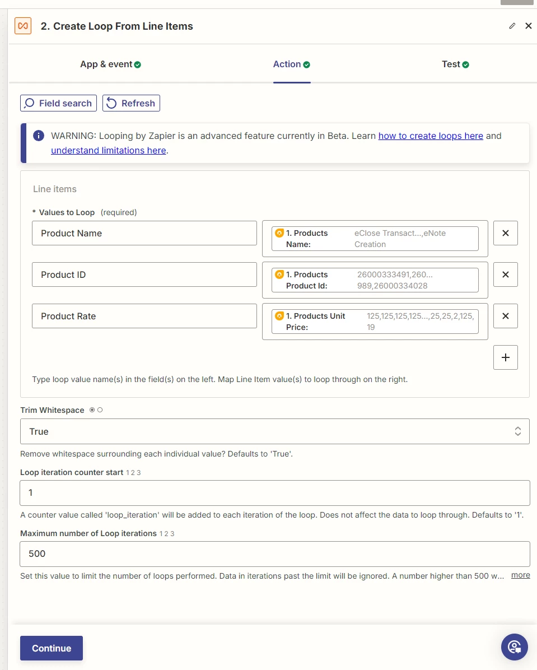Open the 'understand limitations here' link

109,150
